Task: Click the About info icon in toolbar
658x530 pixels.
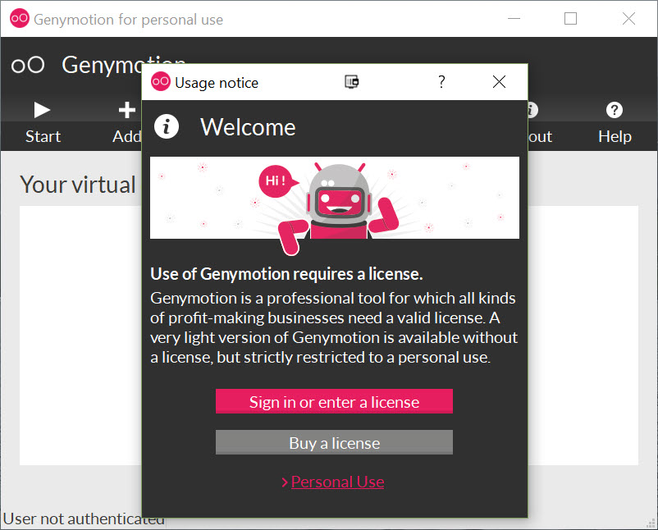Action: (532, 110)
